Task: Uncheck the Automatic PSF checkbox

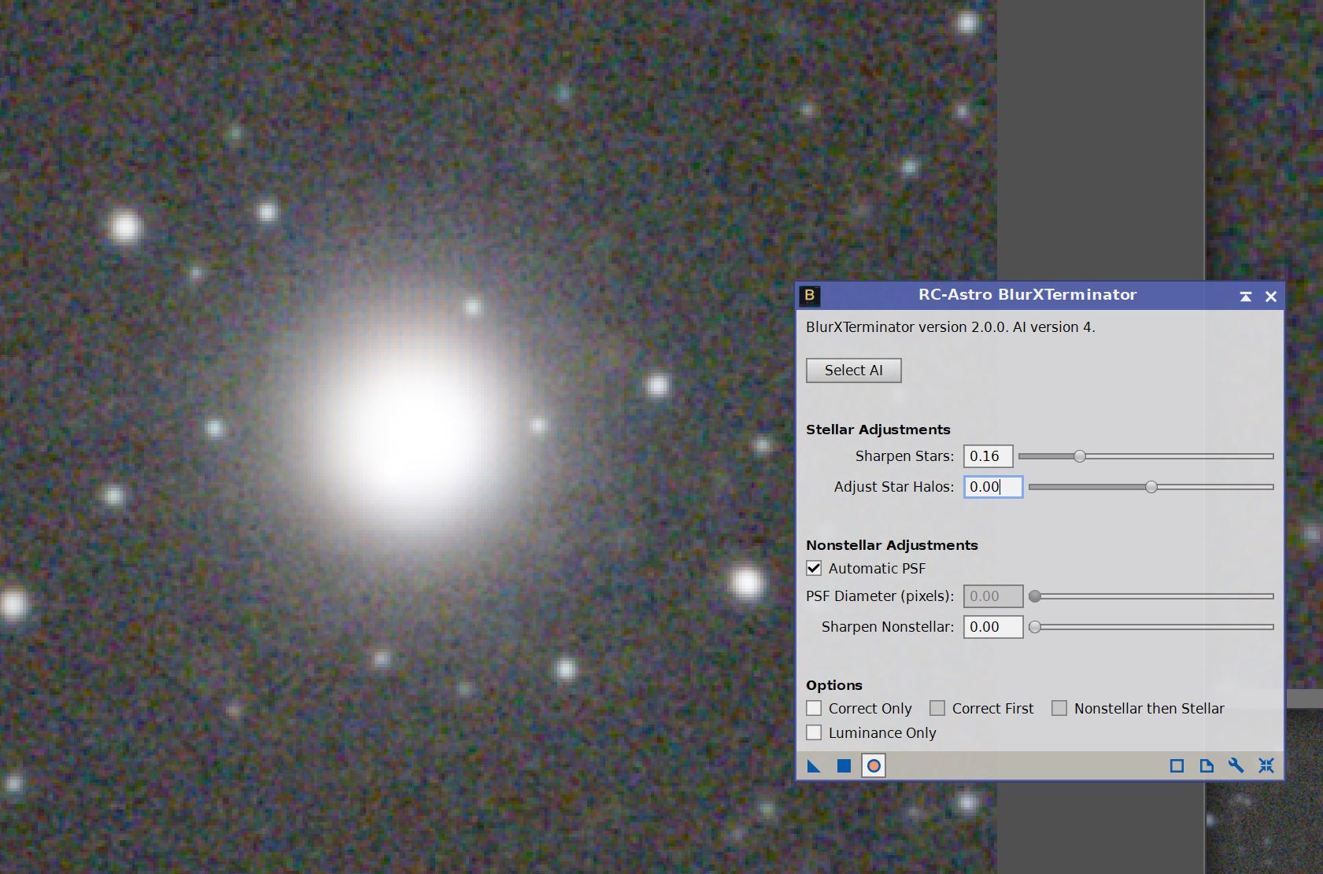Action: [814, 568]
